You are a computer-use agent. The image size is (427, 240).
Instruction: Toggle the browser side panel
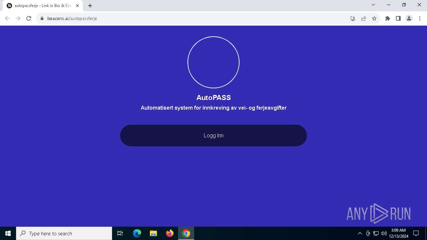398,18
